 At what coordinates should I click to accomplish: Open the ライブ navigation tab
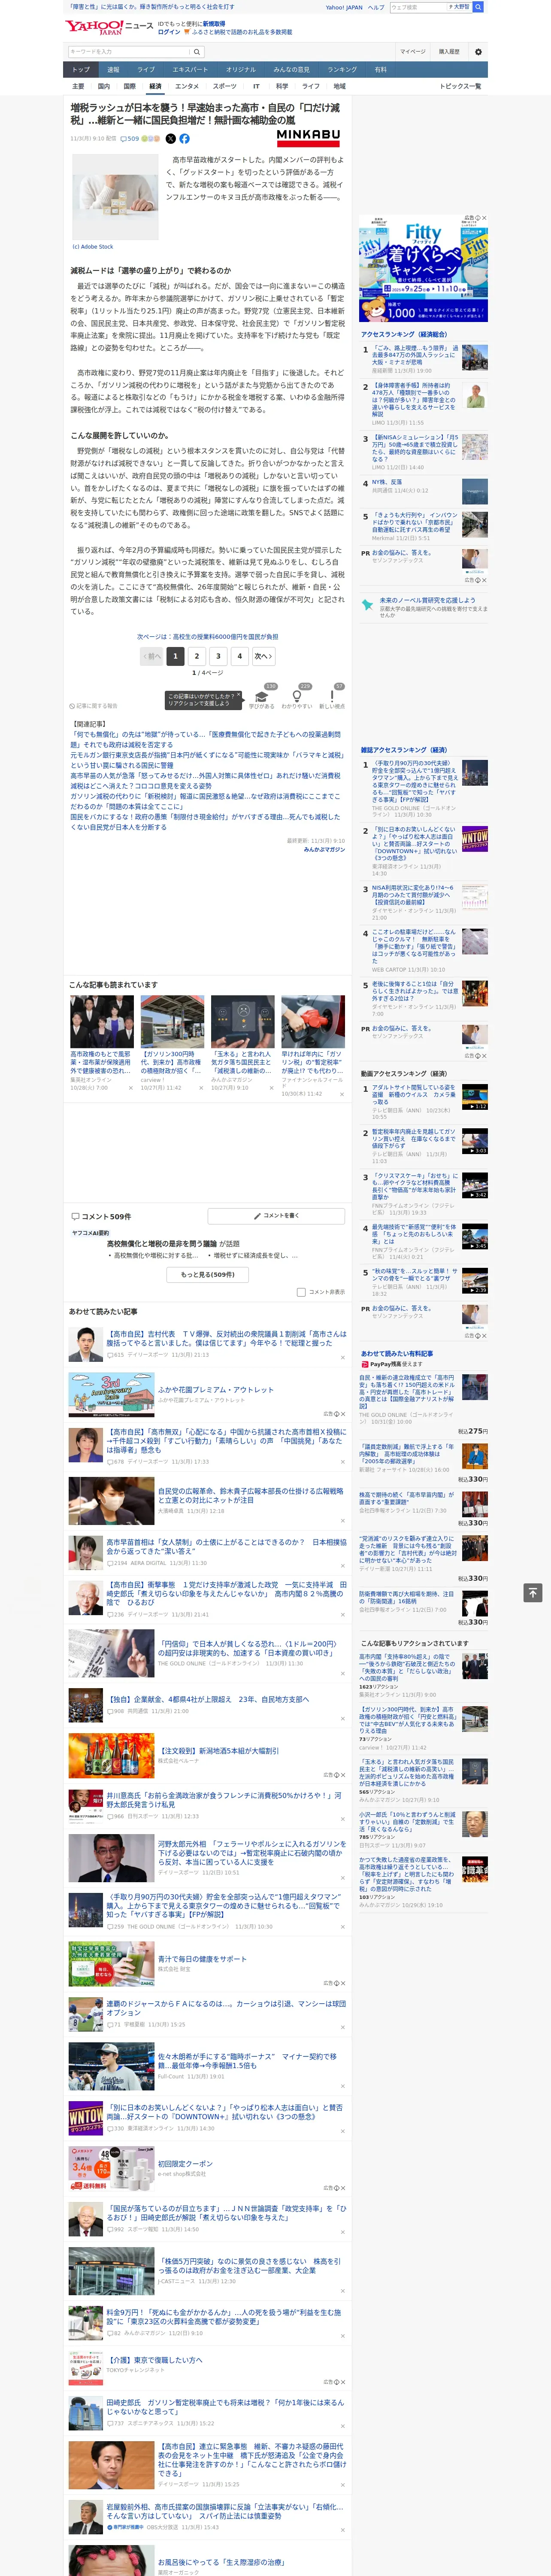click(x=146, y=69)
